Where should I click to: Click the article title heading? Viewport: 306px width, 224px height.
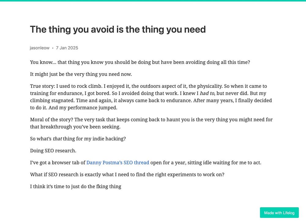(118, 30)
